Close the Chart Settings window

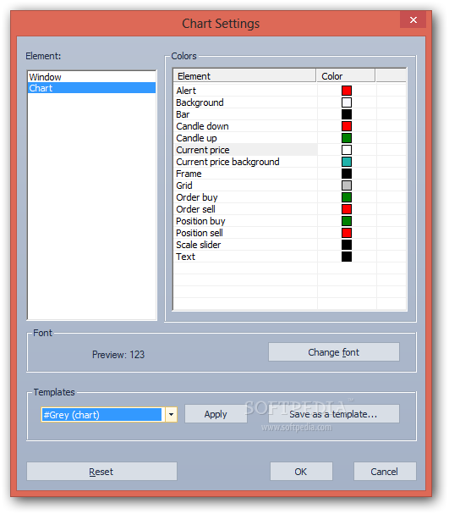click(x=413, y=20)
